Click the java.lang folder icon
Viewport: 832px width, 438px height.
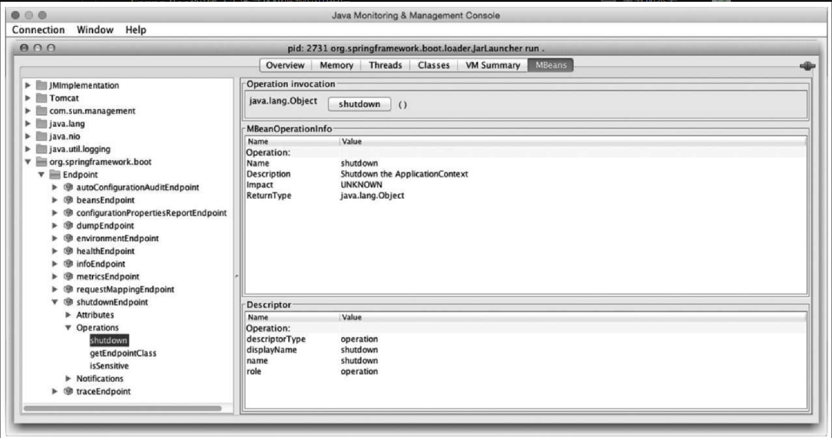point(42,124)
